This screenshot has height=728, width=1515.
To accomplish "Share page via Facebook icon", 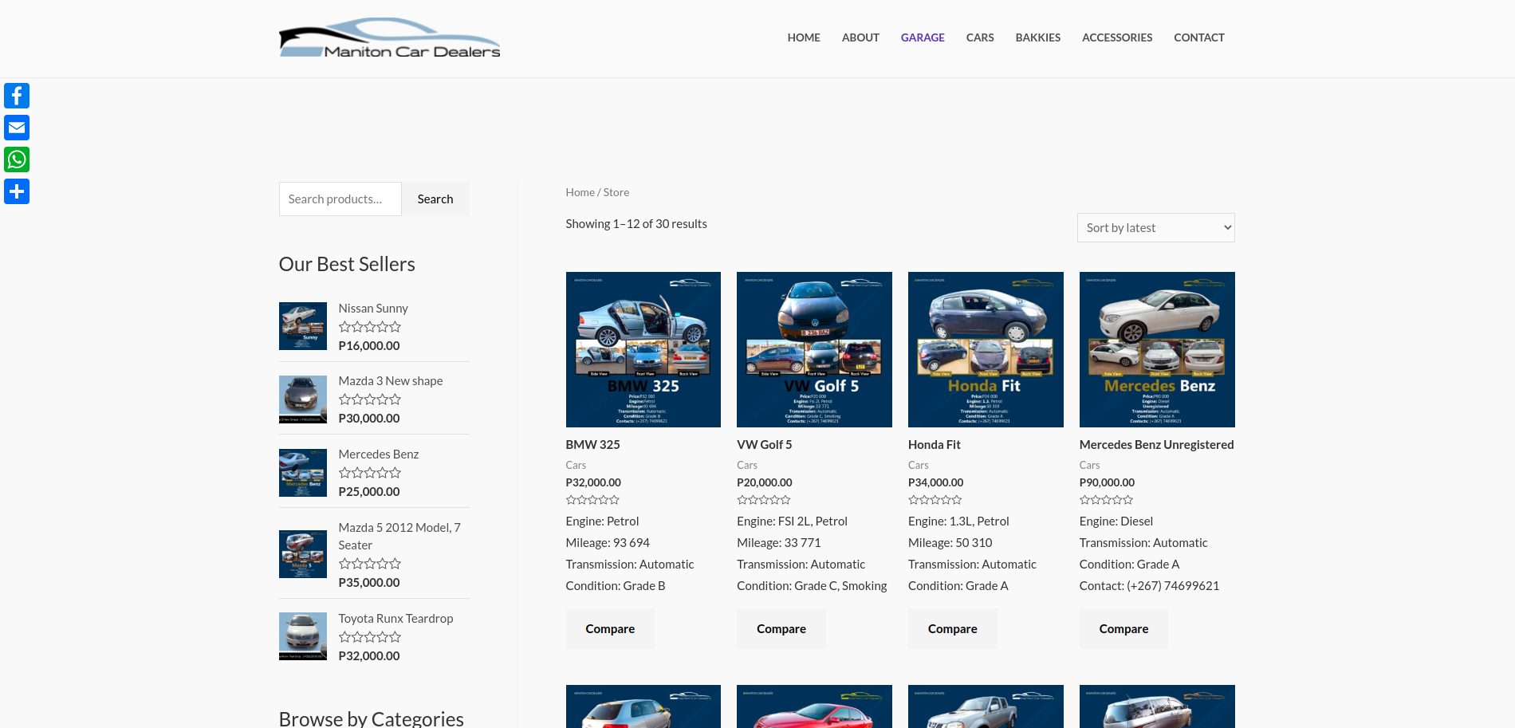I will coord(17,96).
